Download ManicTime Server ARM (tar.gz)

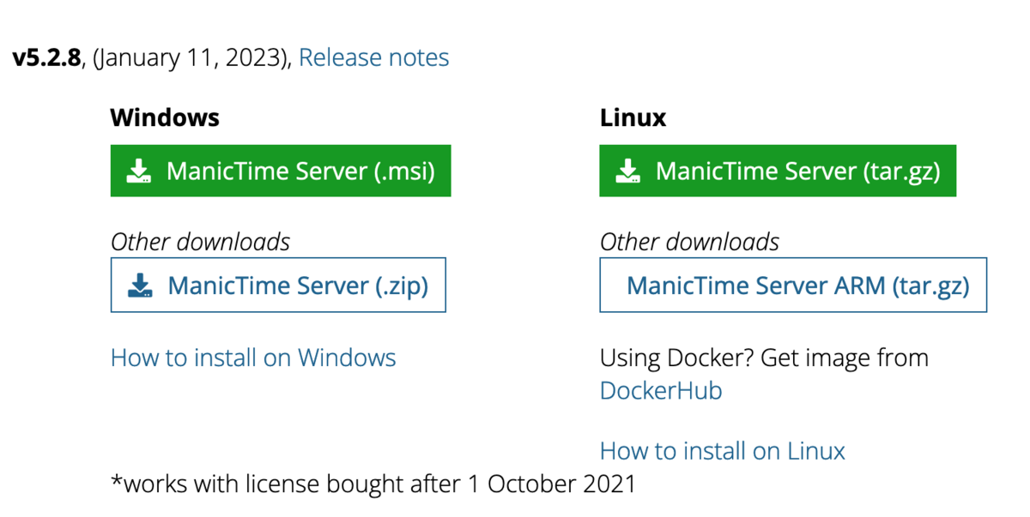[x=797, y=286]
